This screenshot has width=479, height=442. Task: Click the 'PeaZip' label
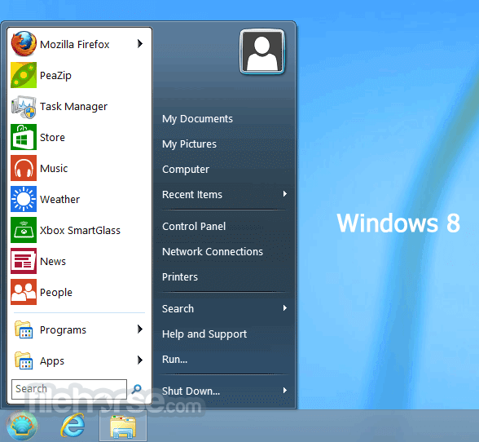coord(55,76)
